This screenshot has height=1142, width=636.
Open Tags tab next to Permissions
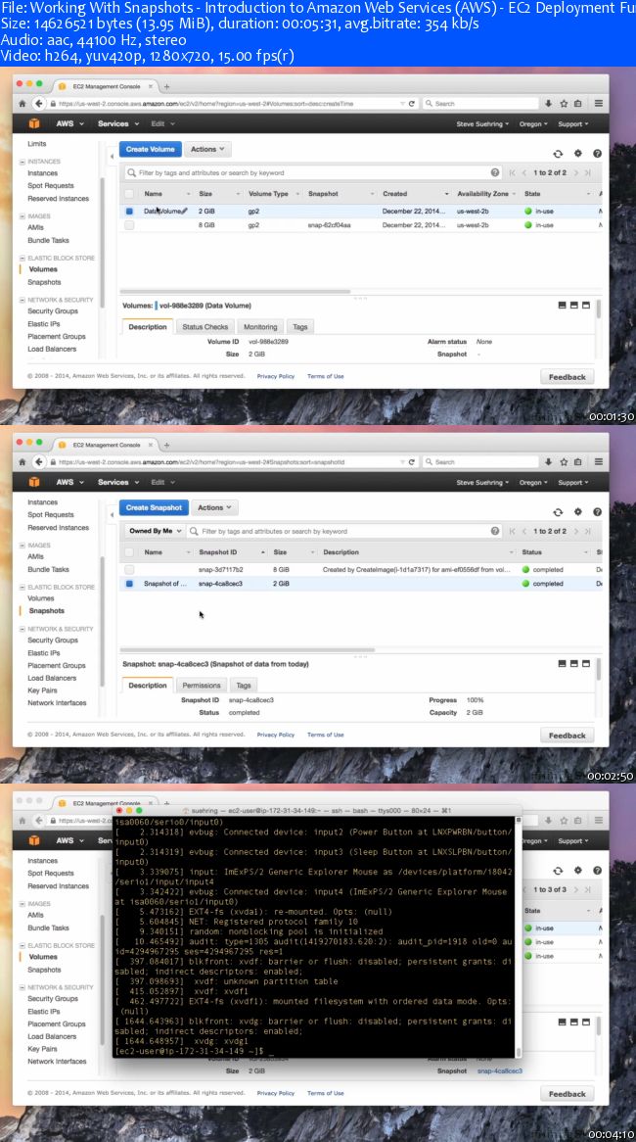pyautogui.click(x=243, y=686)
